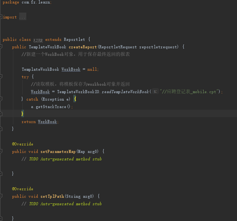Viewport: 237px width, 221px height.
Task: Click the highlighted opening brace after catch
Action: point(75,99)
